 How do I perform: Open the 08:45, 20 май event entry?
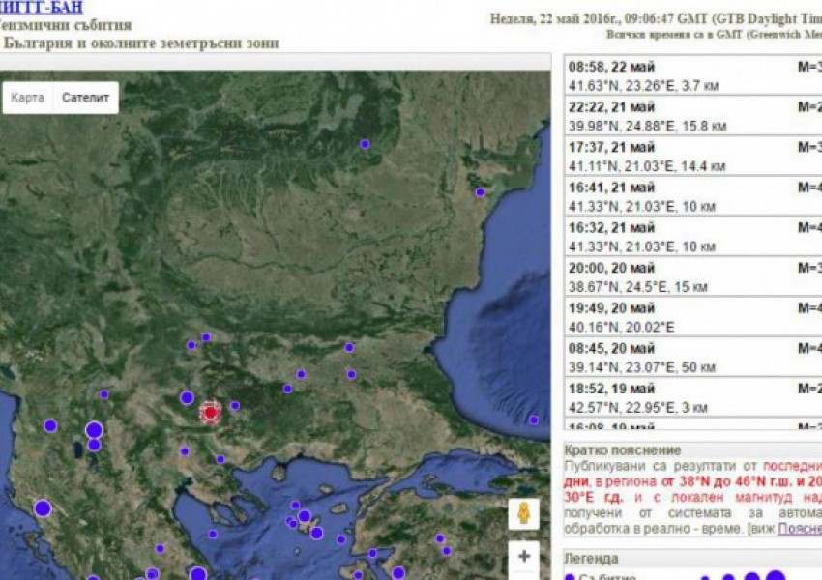691,358
